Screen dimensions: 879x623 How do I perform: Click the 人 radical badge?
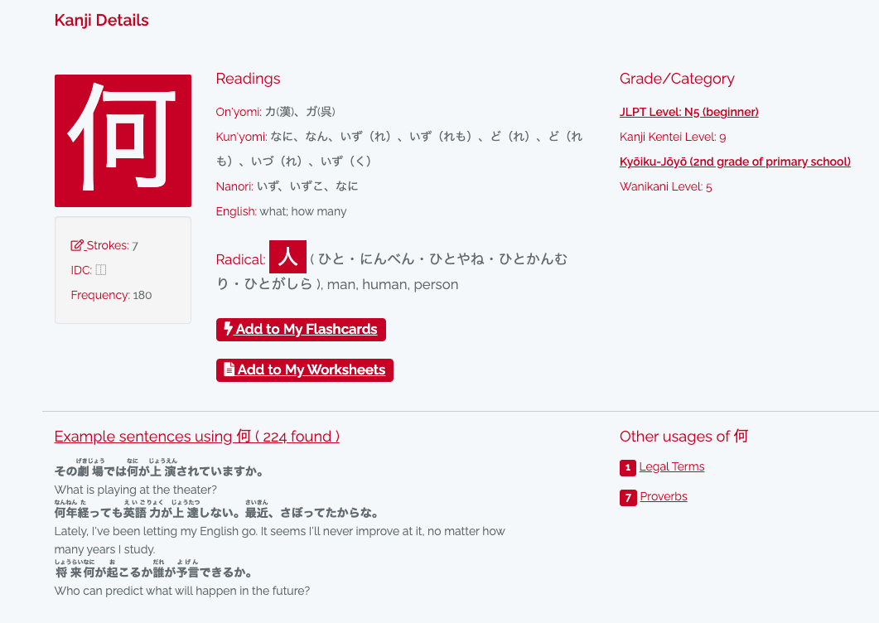pyautogui.click(x=287, y=257)
